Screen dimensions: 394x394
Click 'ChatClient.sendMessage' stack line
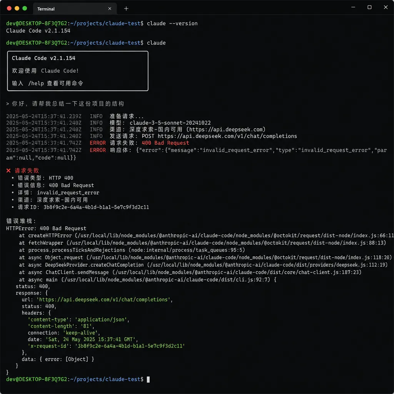[x=190, y=272]
